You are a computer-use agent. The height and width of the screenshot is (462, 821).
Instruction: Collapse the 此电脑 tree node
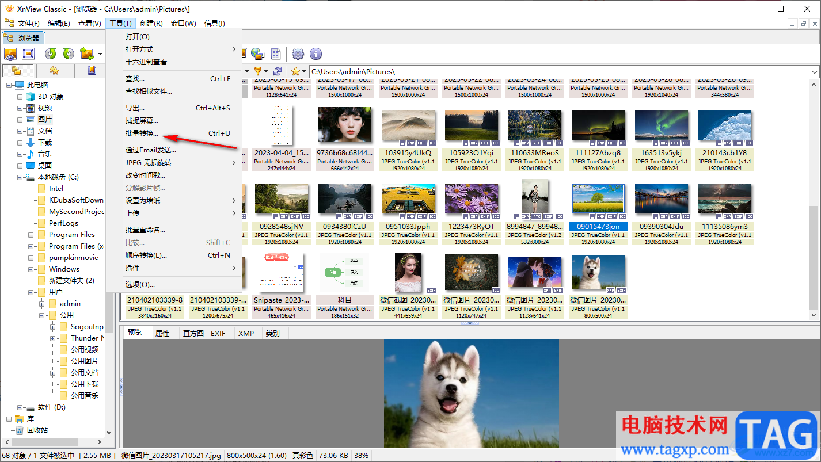pyautogui.click(x=9, y=85)
